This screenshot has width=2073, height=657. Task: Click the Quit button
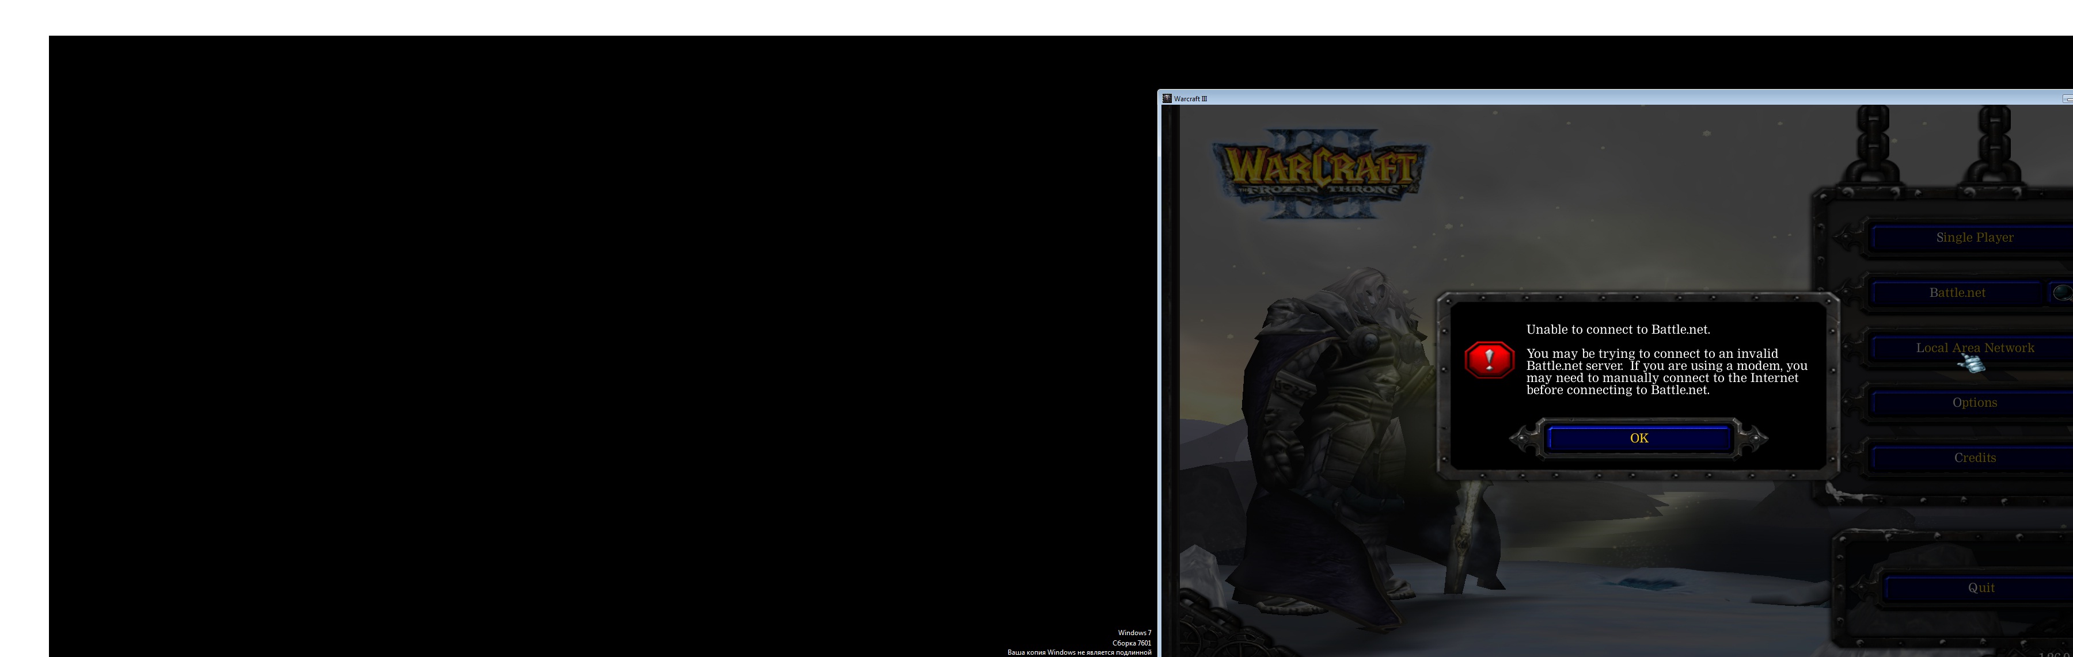click(1980, 588)
